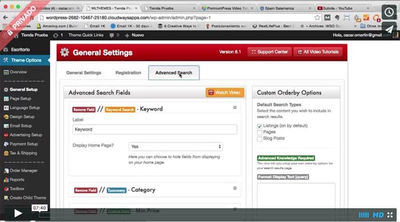Click the Payment Setup icon
Screen dimensions: 400x222
point(6,144)
